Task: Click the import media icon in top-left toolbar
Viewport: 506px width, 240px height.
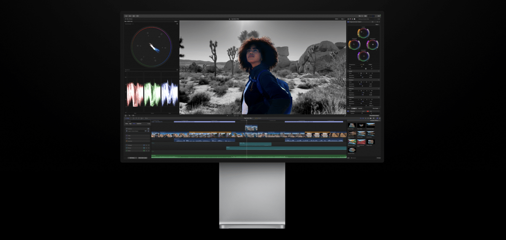Action: coord(126,16)
